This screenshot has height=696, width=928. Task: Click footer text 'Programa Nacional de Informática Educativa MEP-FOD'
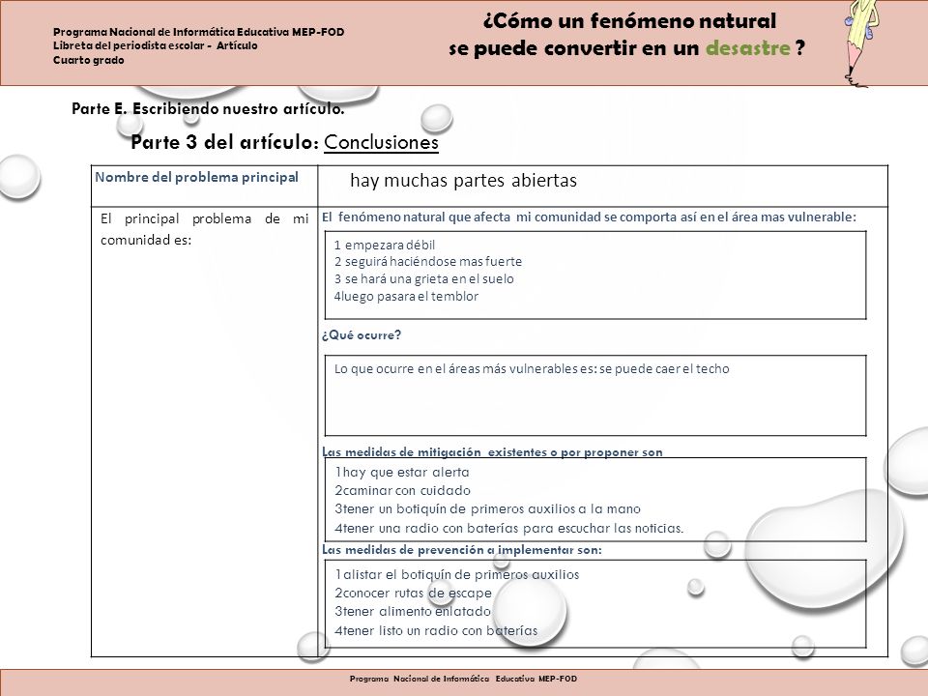pyautogui.click(x=463, y=679)
